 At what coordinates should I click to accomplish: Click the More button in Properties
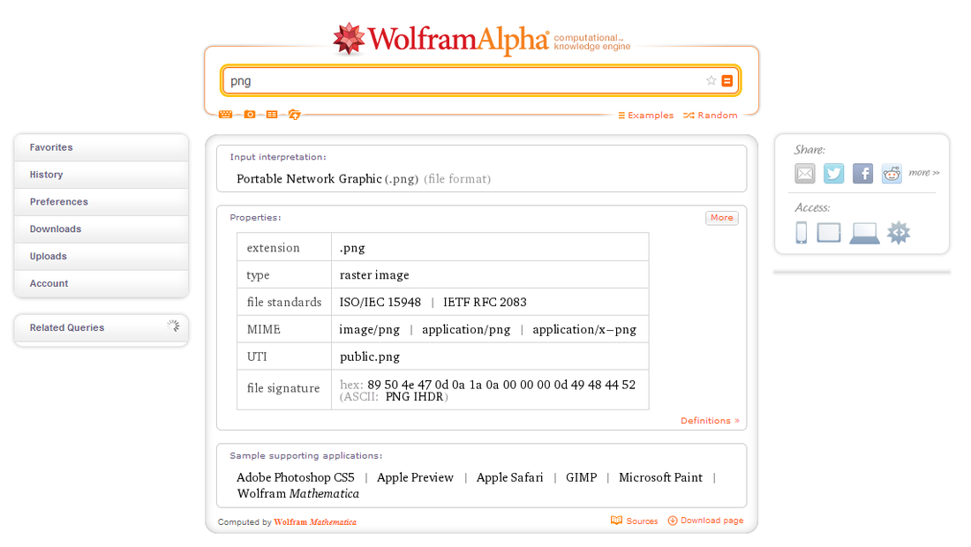pos(722,218)
